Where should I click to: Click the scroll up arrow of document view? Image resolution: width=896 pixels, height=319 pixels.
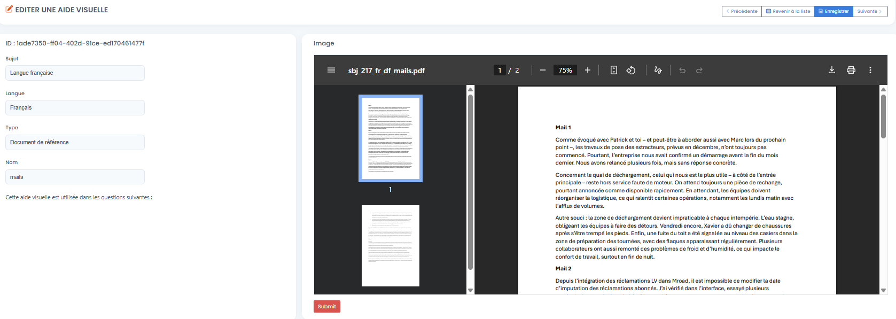(x=883, y=89)
